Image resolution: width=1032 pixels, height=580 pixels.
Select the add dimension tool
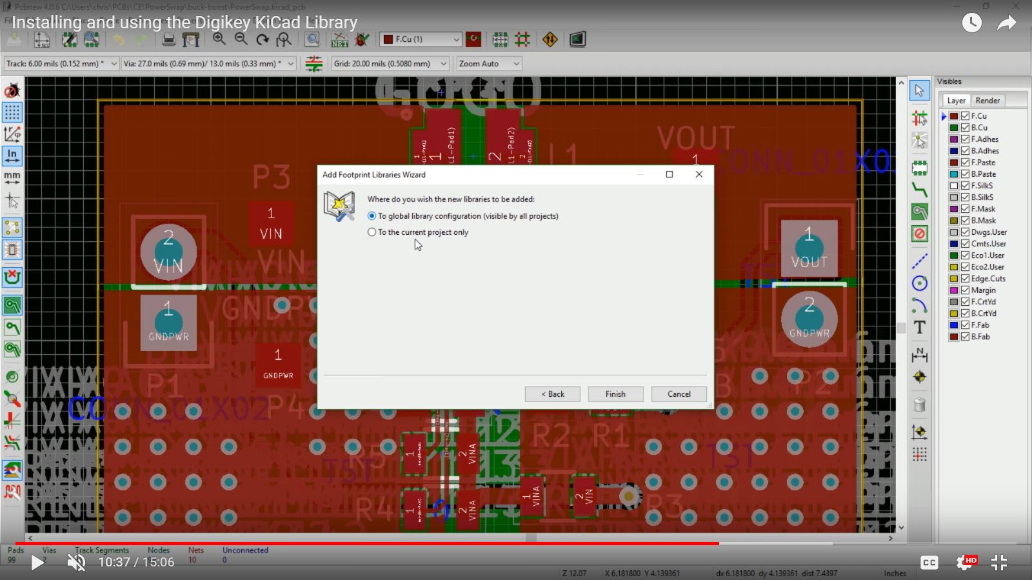coord(920,355)
